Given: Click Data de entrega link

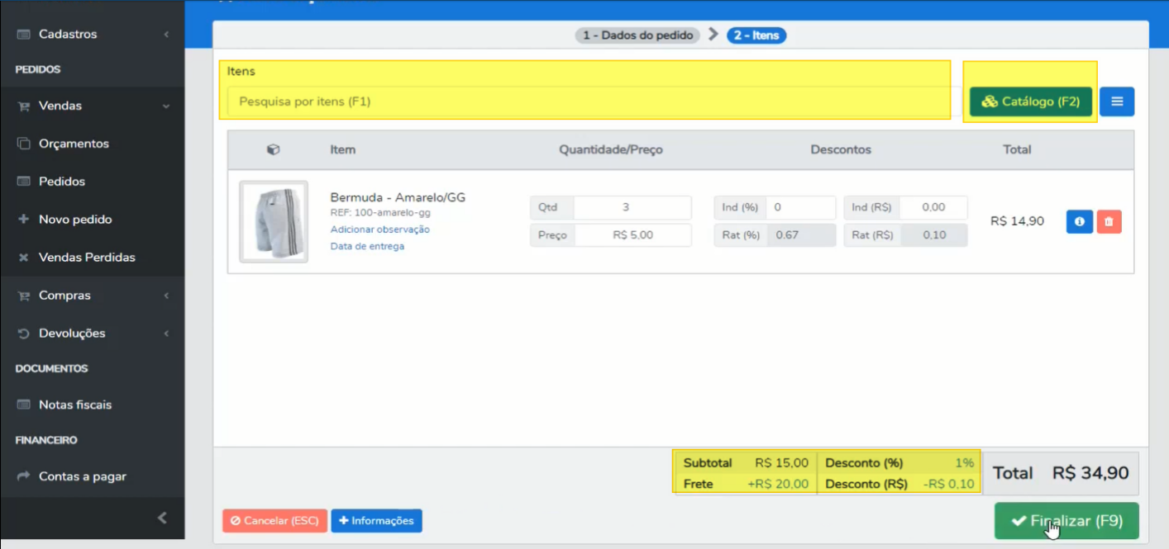Looking at the screenshot, I should coord(367,246).
